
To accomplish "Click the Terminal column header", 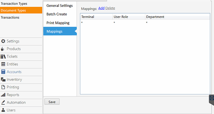I will (96, 17).
